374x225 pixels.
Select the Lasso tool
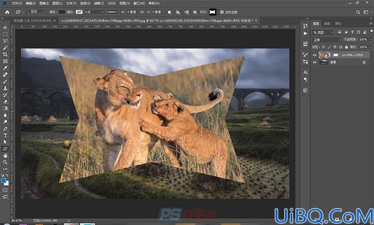coord(5,41)
